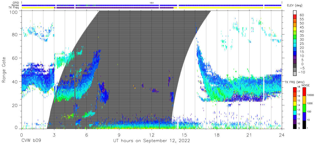Click the '55' label on ELEV colorbar

302,19
